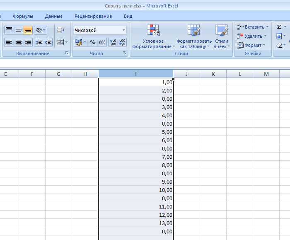
Task: Click the cell containing 7,00
Action: click(x=136, y=157)
